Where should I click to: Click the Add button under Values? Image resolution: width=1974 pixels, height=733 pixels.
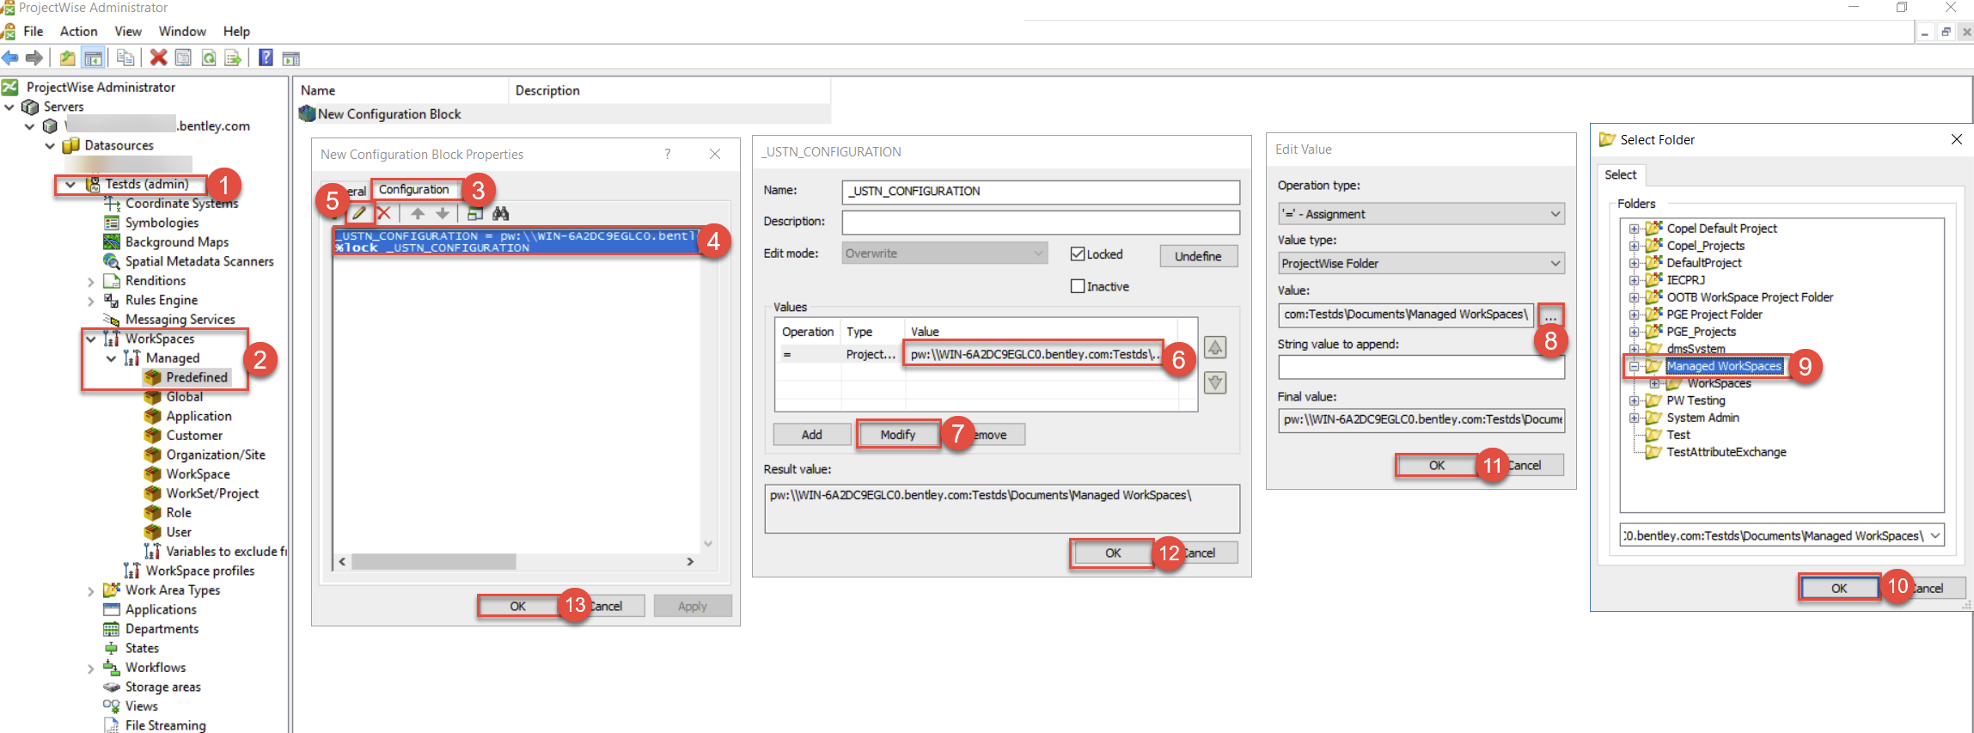[x=812, y=435]
